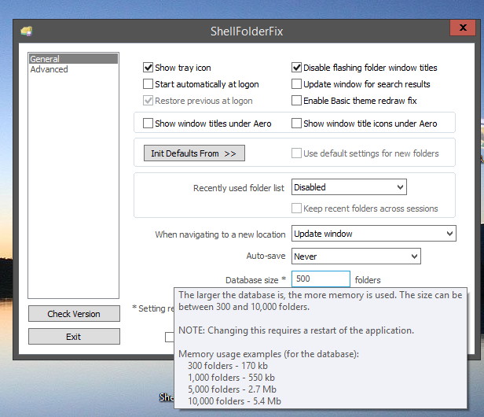Click the Database size input field

[321, 279]
